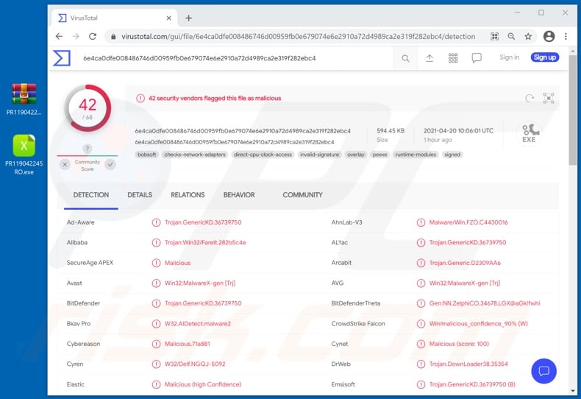Click the overlay tag
Image resolution: width=581 pixels, height=399 pixels.
click(x=356, y=155)
